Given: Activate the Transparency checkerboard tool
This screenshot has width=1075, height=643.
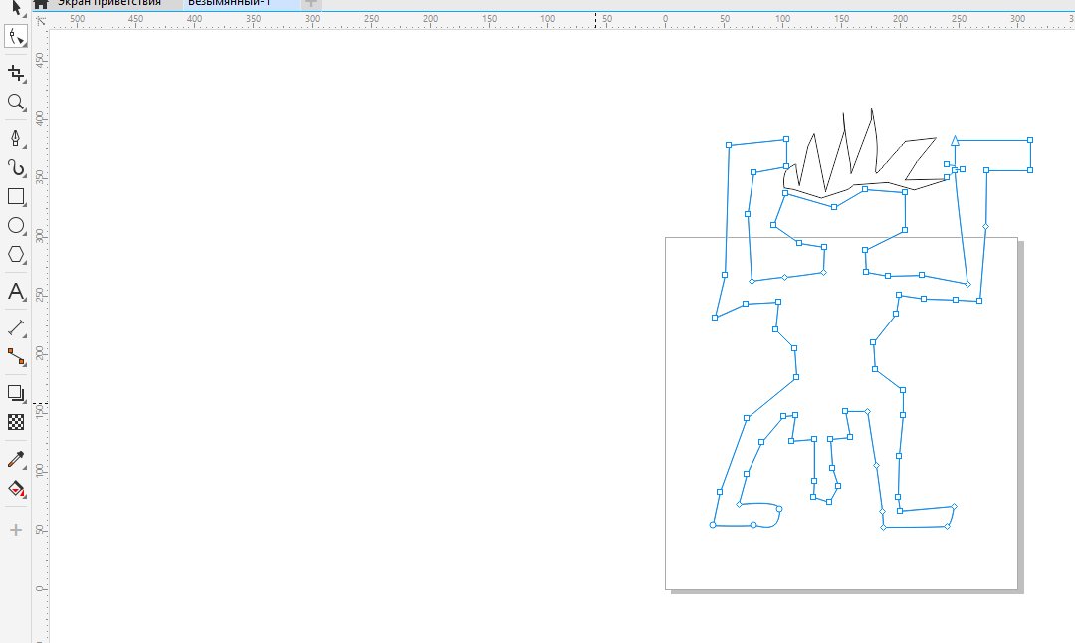Looking at the screenshot, I should [x=15, y=422].
